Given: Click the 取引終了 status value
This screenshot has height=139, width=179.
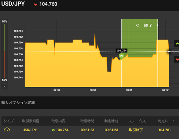Looking at the screenshot, I should tap(136, 130).
